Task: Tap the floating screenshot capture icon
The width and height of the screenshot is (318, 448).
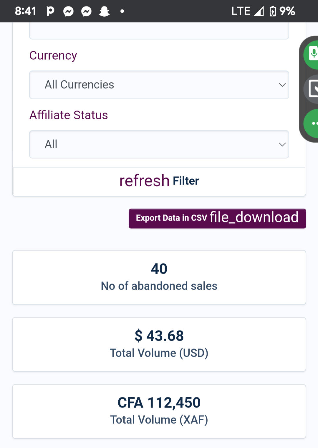Action: [313, 89]
